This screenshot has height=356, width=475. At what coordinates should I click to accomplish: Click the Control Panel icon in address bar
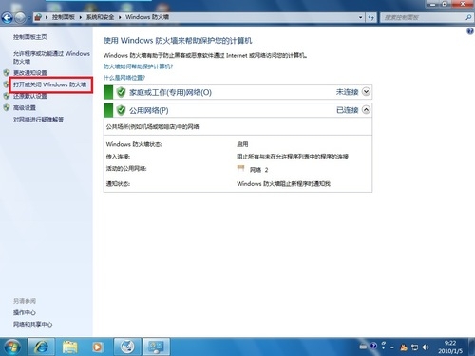pyautogui.click(x=38, y=17)
